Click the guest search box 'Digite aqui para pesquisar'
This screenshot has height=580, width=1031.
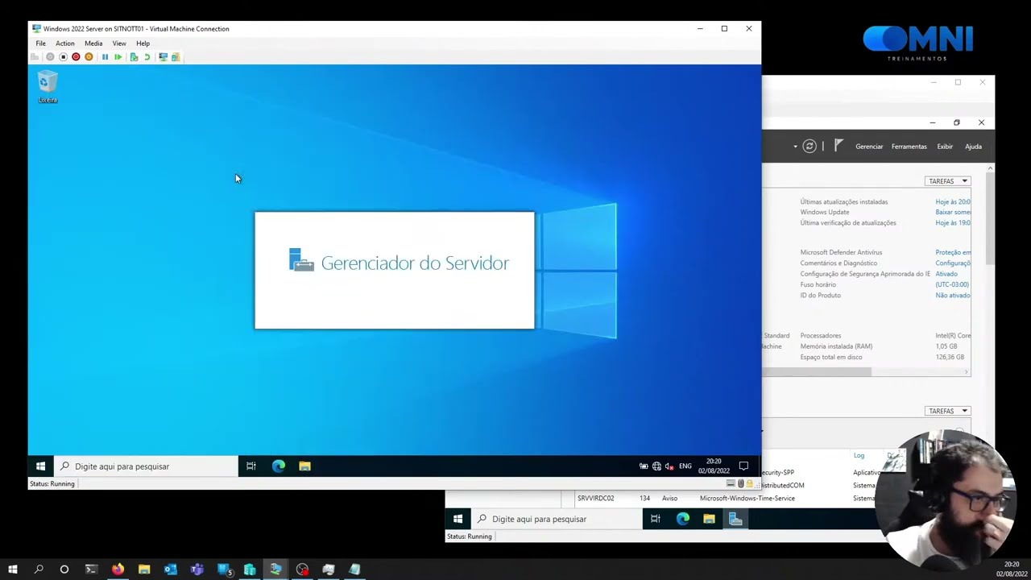coord(145,466)
